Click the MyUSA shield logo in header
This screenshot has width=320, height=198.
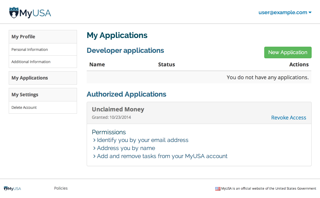(14, 13)
